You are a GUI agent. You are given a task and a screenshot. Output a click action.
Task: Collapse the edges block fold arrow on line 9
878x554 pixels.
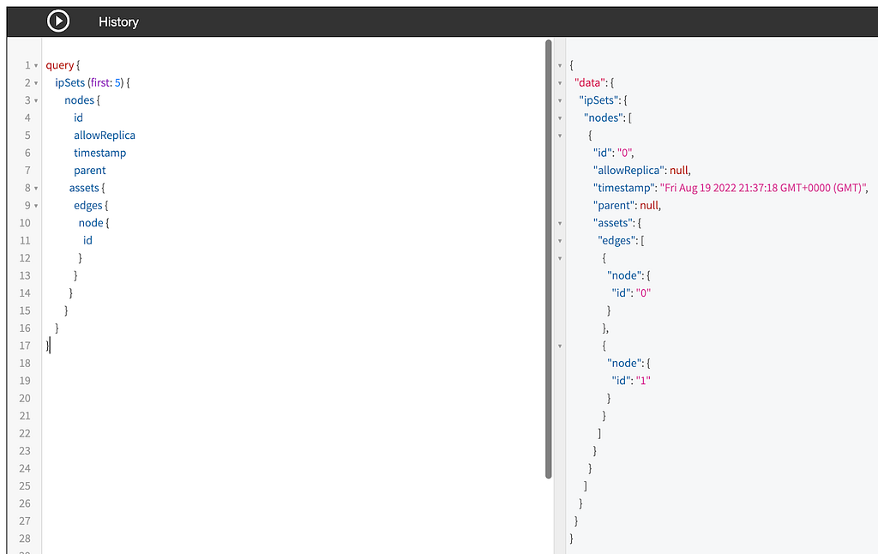(x=36, y=206)
